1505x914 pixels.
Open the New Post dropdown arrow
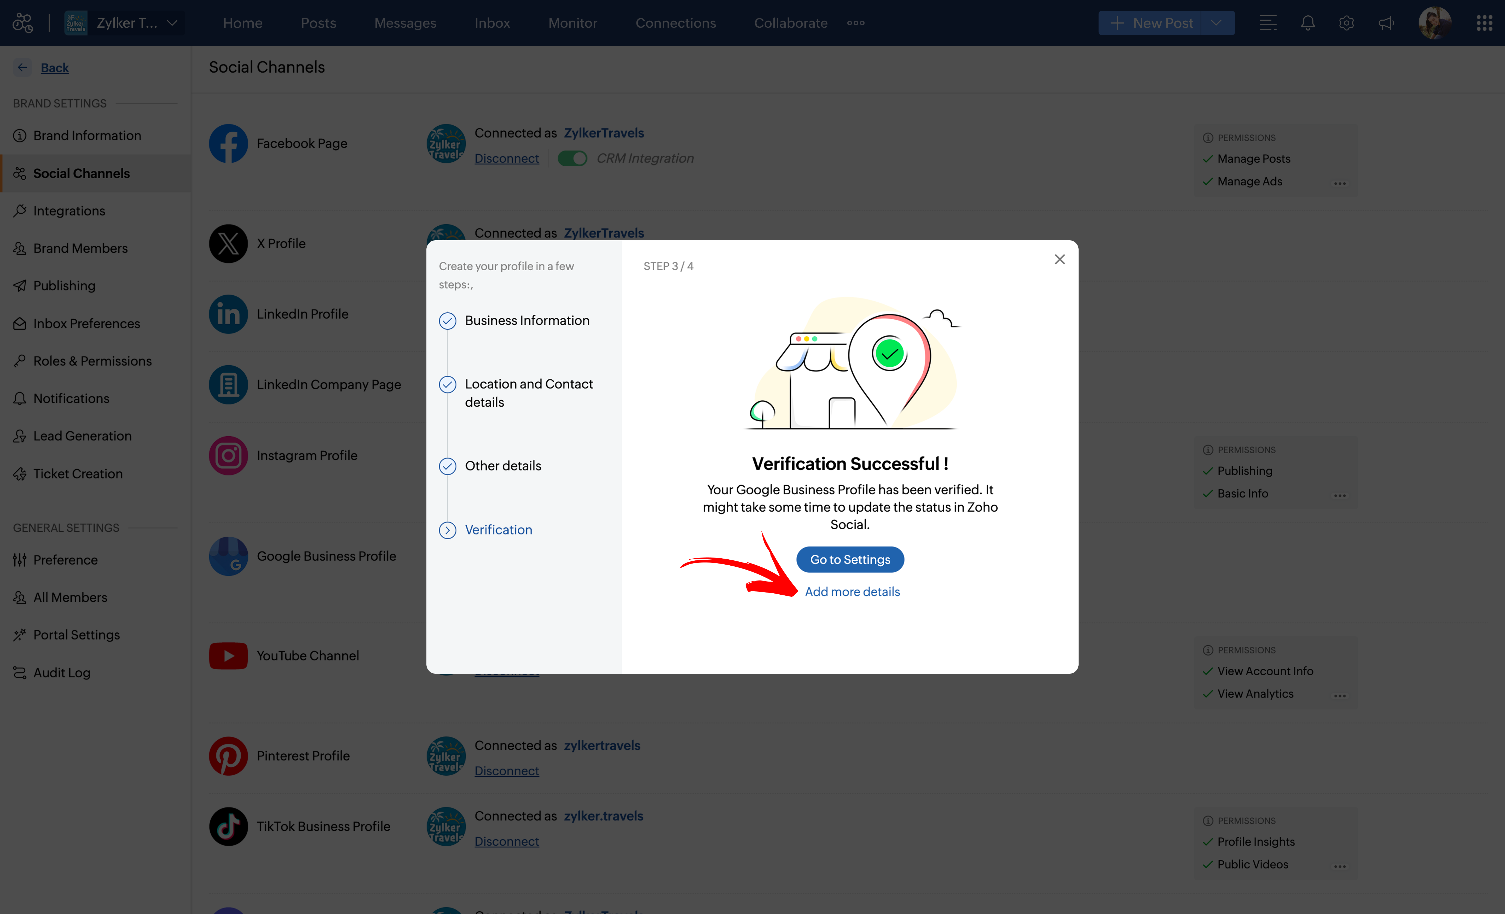[x=1217, y=23]
